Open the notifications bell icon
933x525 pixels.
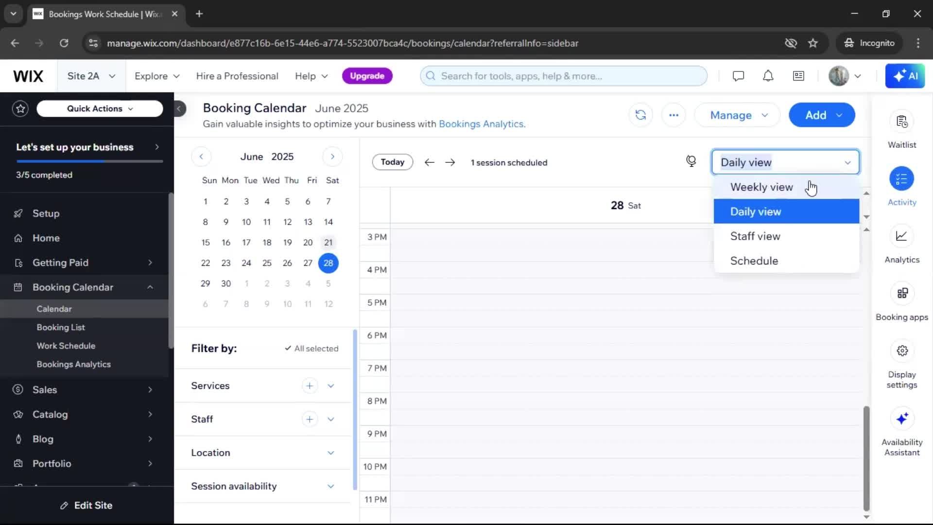click(768, 76)
